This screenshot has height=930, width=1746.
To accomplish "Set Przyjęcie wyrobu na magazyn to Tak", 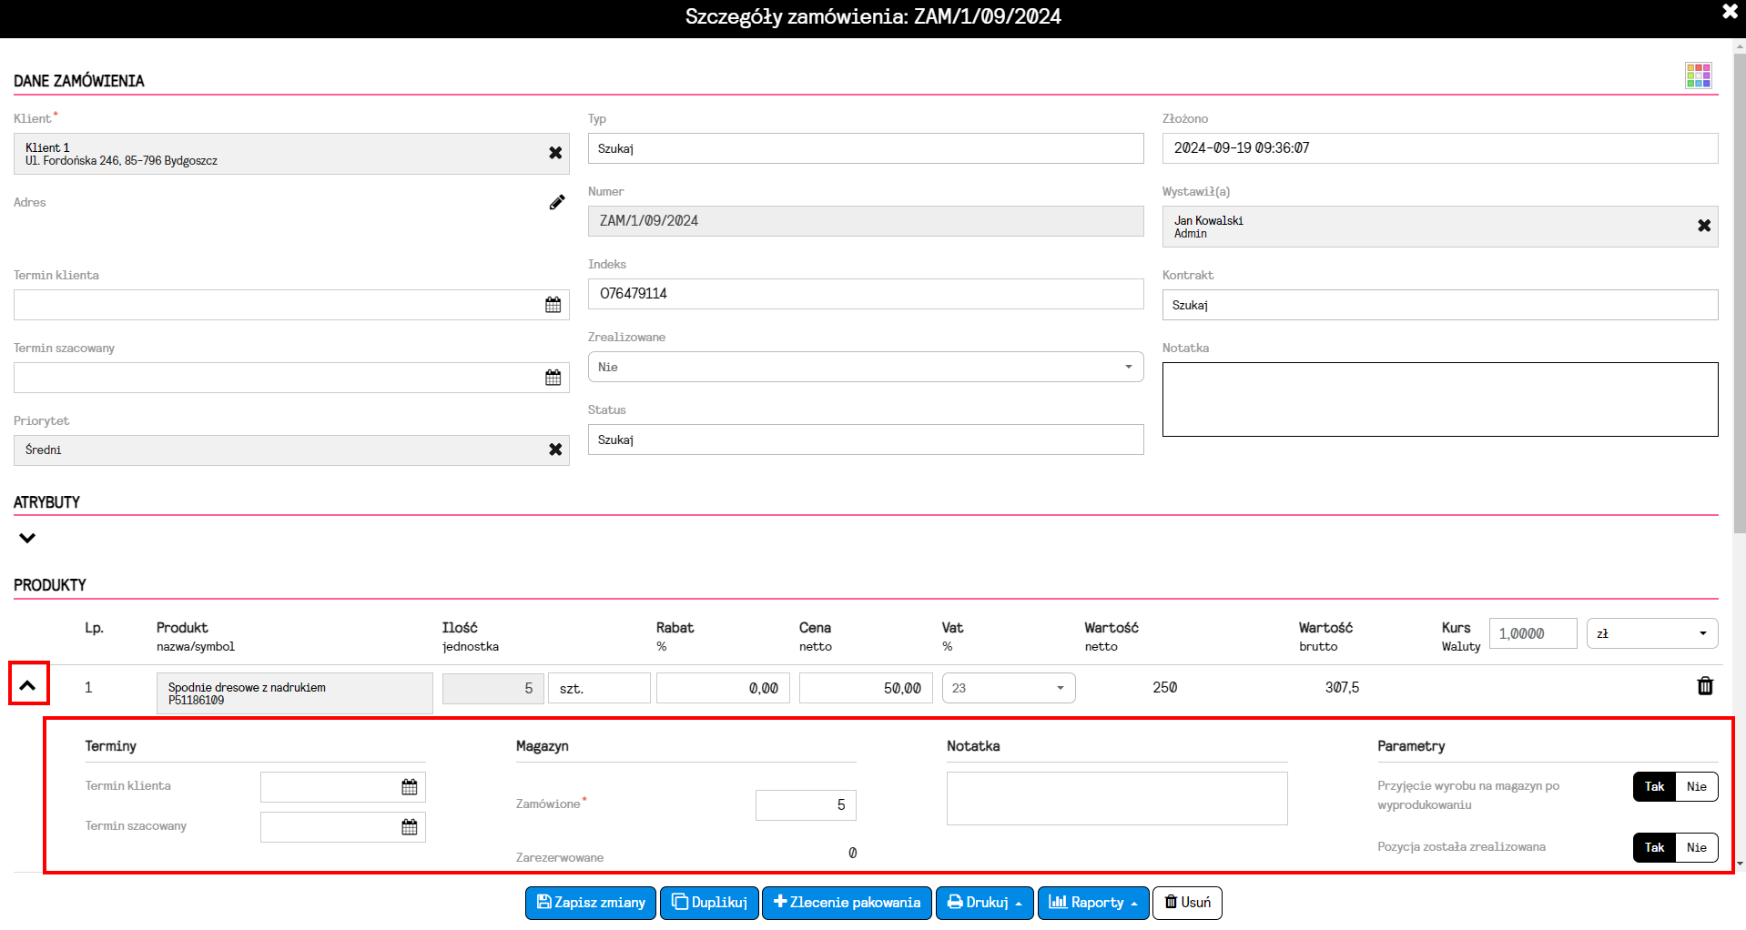I will coord(1654,786).
